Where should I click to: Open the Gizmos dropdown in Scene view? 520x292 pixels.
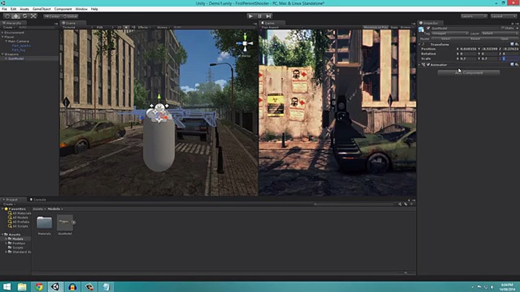163,28
